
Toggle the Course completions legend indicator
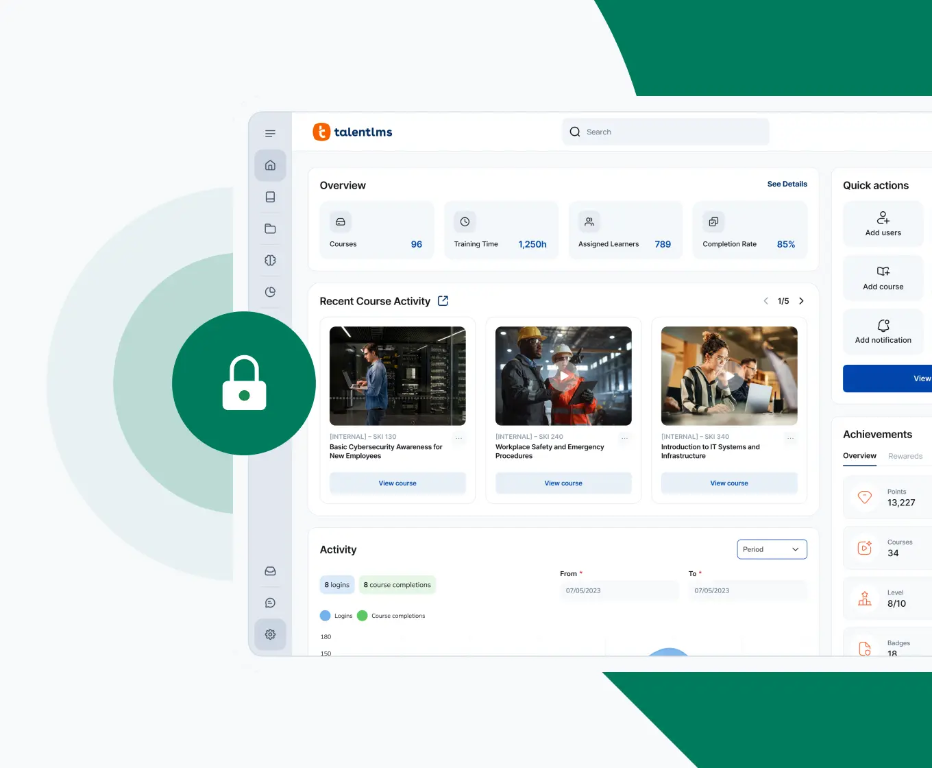(363, 615)
